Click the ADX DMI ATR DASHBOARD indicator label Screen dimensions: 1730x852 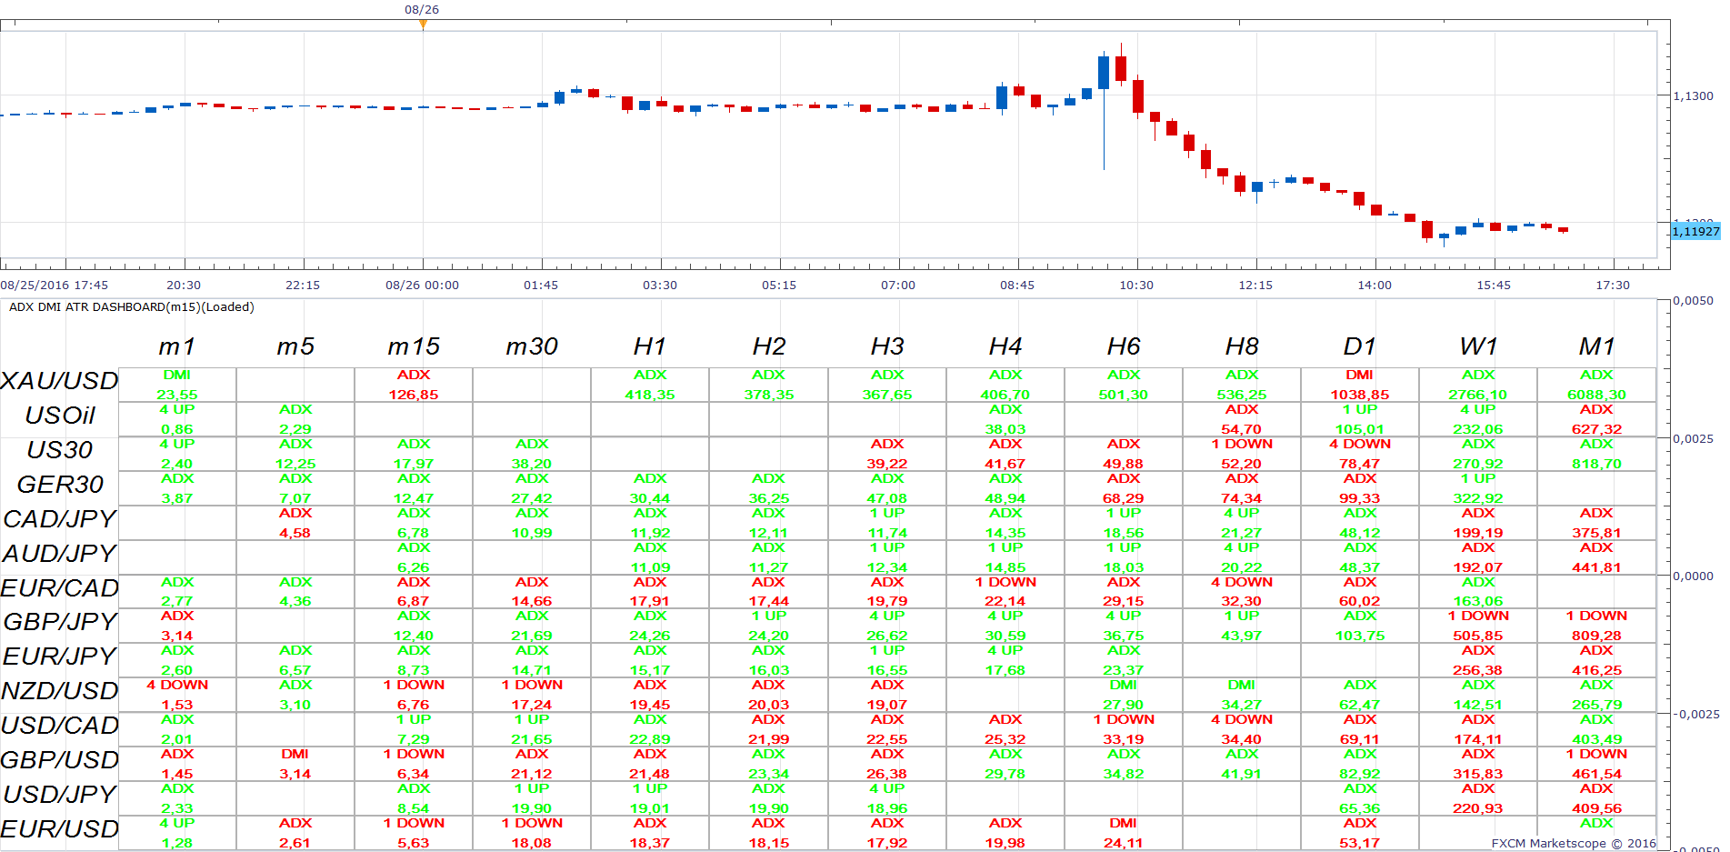coord(132,307)
